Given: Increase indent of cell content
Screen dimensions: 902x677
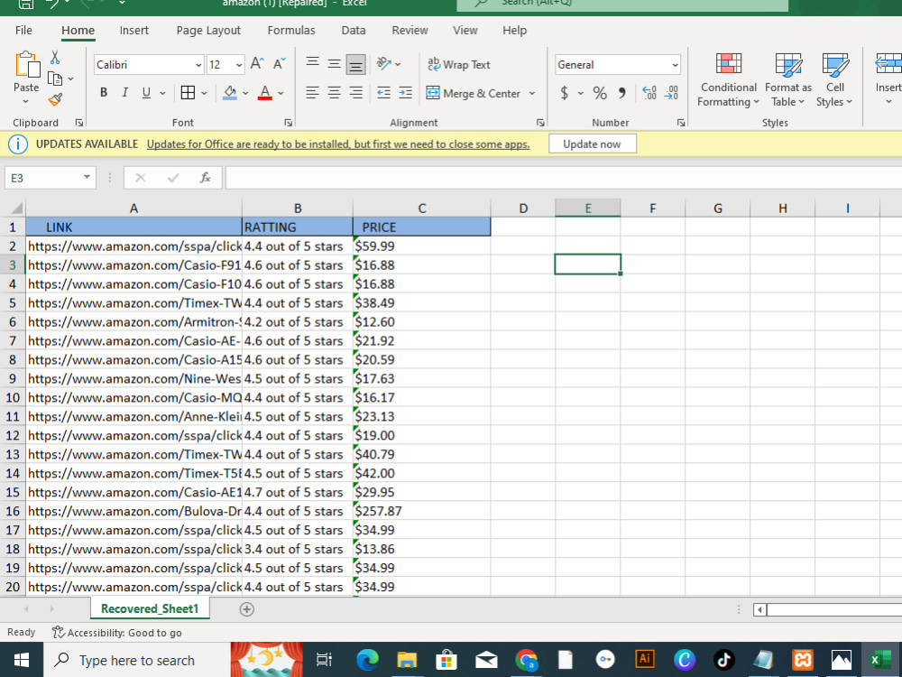Looking at the screenshot, I should pyautogui.click(x=406, y=93).
